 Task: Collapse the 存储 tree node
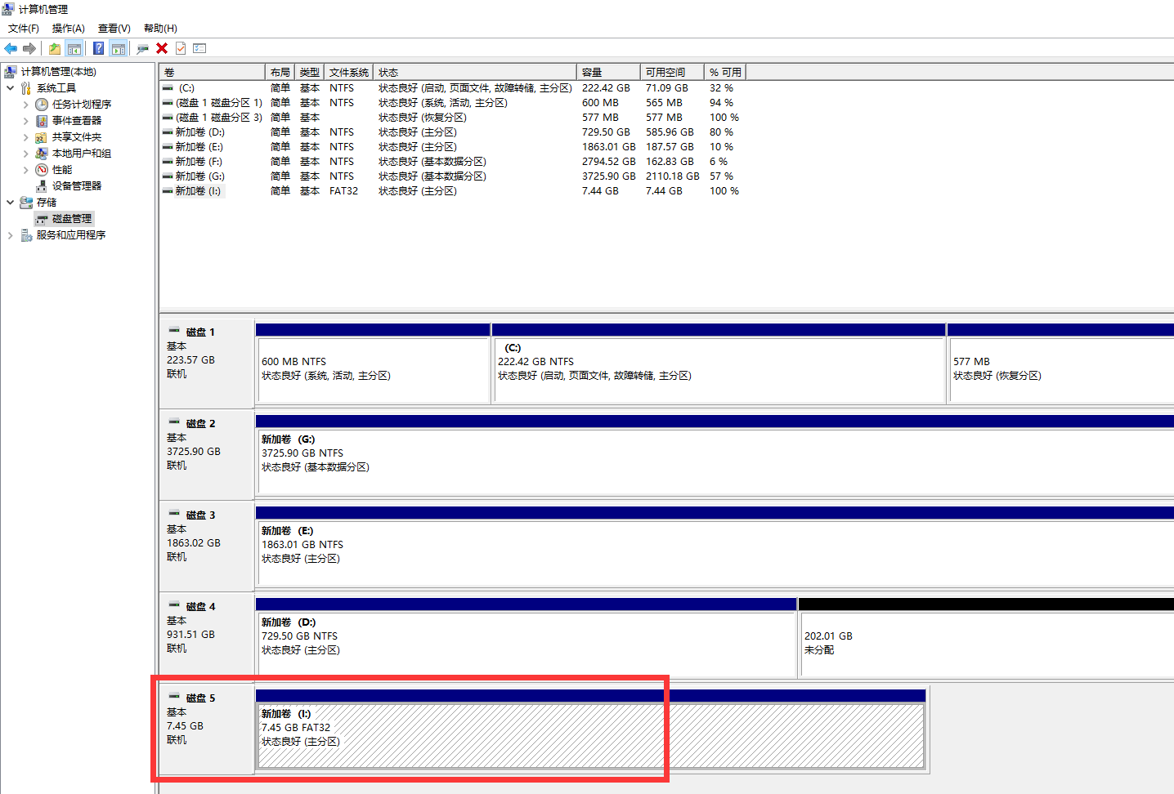click(10, 203)
